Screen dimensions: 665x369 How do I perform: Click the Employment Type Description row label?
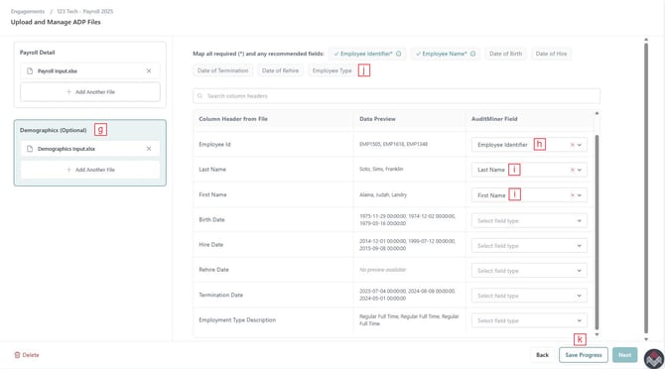[x=237, y=319]
